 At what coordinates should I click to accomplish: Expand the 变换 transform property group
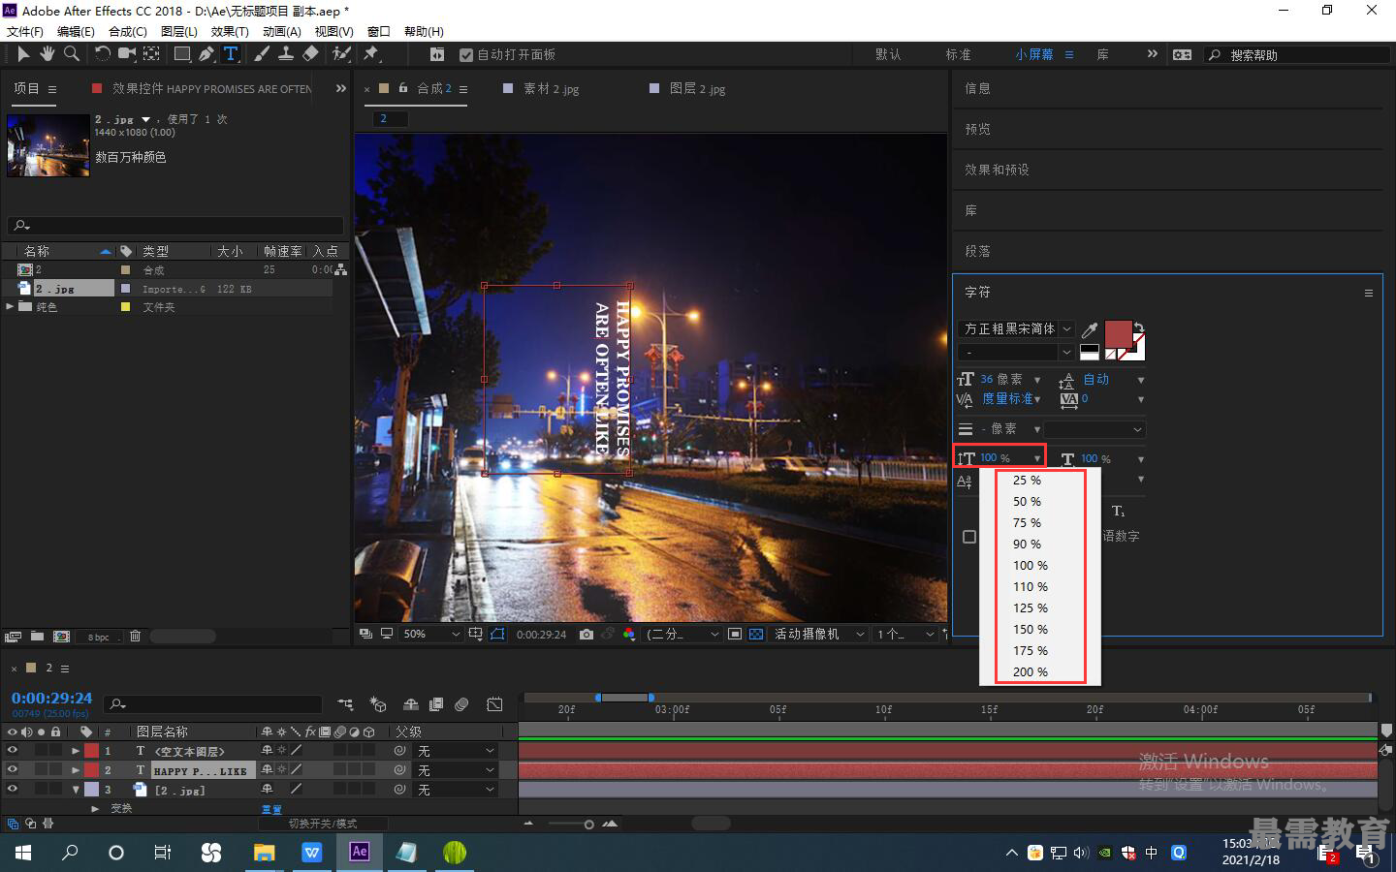coord(95,808)
